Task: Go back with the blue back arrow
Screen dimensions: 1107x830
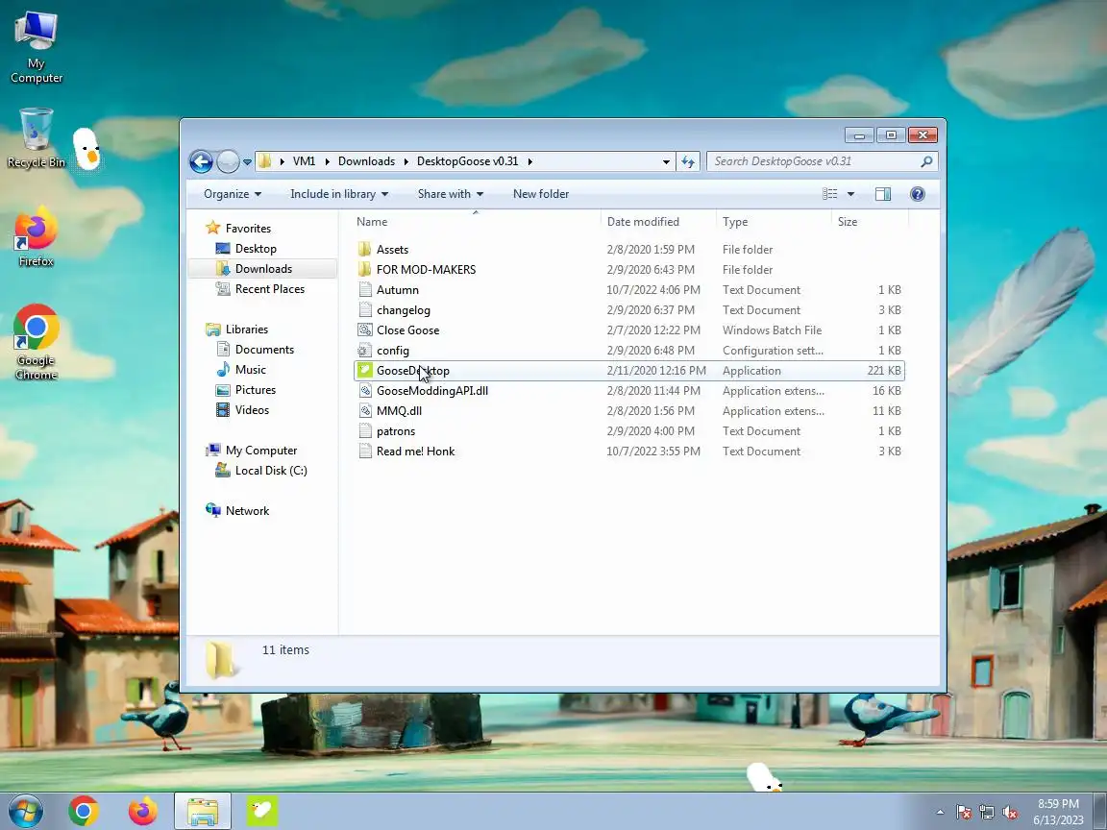Action: [201, 161]
